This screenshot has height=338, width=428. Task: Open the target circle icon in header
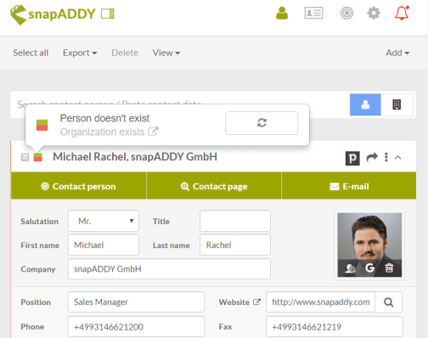[x=346, y=13]
